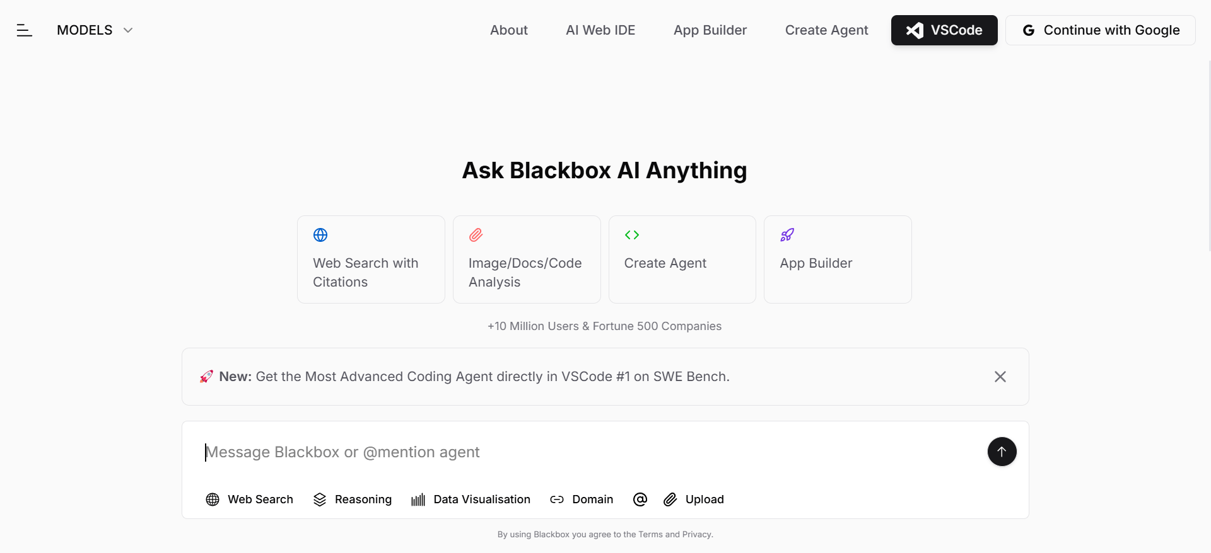The height and width of the screenshot is (553, 1211).
Task: Click the globe icon beside Web Search
Action: [213, 499]
